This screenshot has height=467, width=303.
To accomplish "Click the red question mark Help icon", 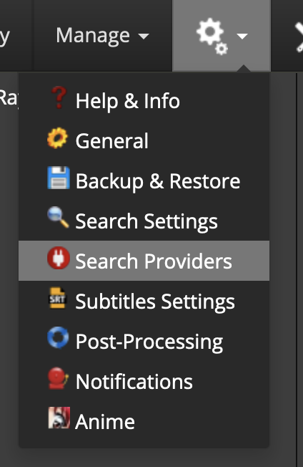I will click(x=59, y=97).
